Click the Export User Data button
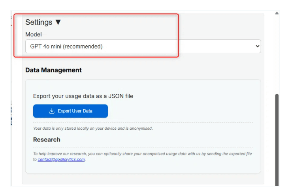Screen dimensions: 290x192 tap(70, 111)
